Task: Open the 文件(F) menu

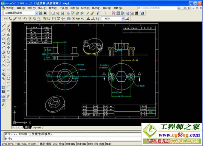Action: click(10, 8)
